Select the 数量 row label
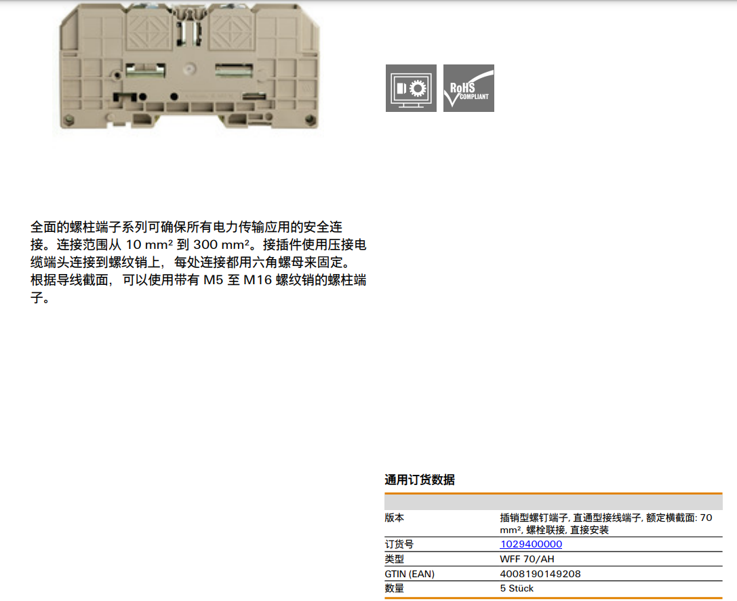Screen dimensions: 737x601 coord(395,588)
